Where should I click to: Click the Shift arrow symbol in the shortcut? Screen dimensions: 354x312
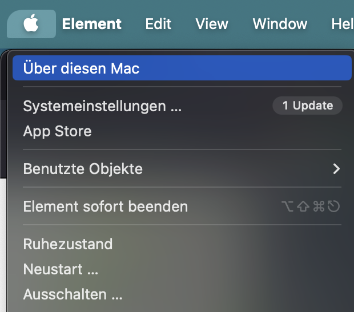click(304, 206)
